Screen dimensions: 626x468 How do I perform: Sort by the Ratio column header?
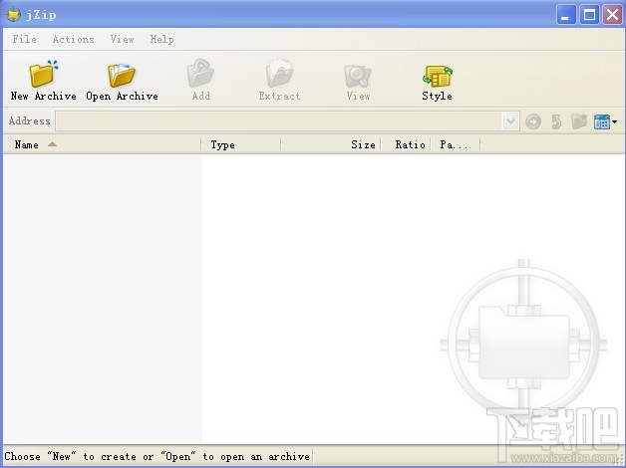(406, 144)
